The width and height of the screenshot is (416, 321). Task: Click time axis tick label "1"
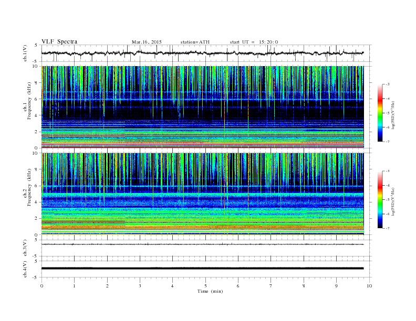(x=75, y=286)
